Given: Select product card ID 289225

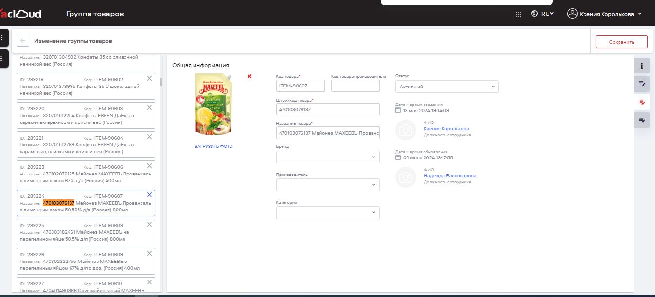Looking at the screenshot, I should (86, 232).
